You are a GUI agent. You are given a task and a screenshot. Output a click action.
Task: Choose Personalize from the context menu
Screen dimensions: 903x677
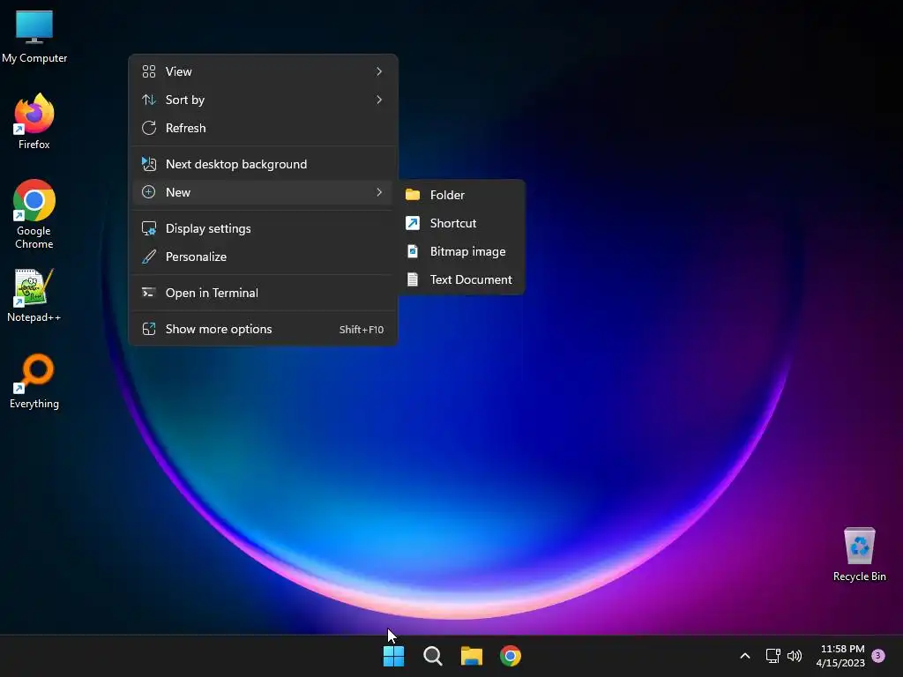(263, 257)
